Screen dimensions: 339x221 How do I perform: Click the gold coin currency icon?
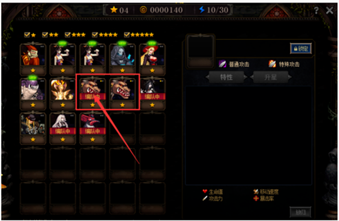click(x=143, y=10)
